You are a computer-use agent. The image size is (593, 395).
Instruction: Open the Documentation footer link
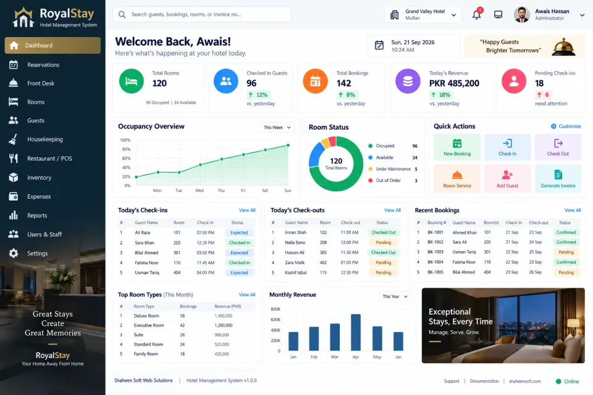coord(484,381)
